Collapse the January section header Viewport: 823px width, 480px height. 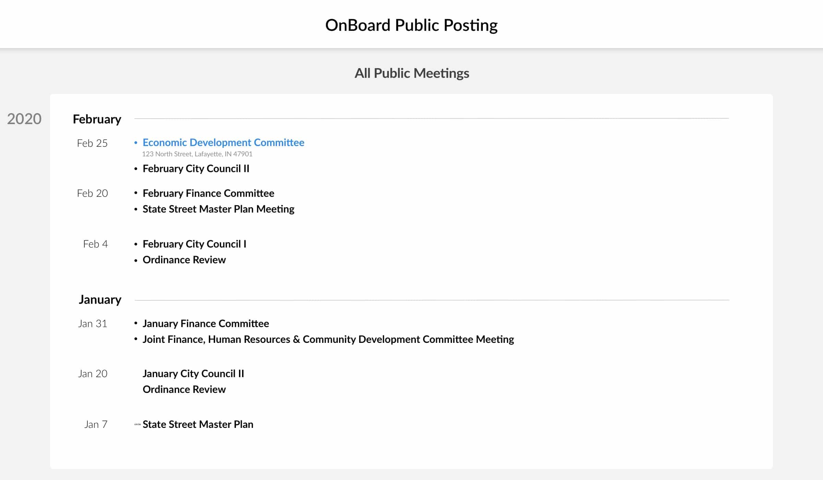[x=100, y=299]
